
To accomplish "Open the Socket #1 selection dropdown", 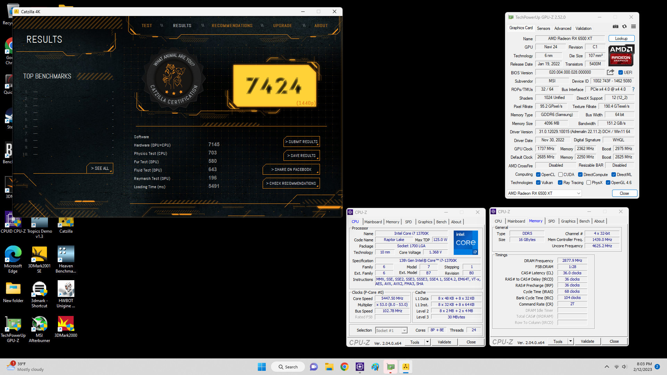I will (x=391, y=330).
